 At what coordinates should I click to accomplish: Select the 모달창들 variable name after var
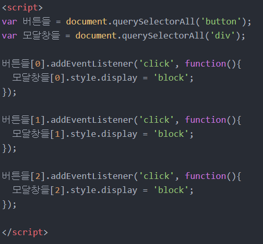[41, 36]
